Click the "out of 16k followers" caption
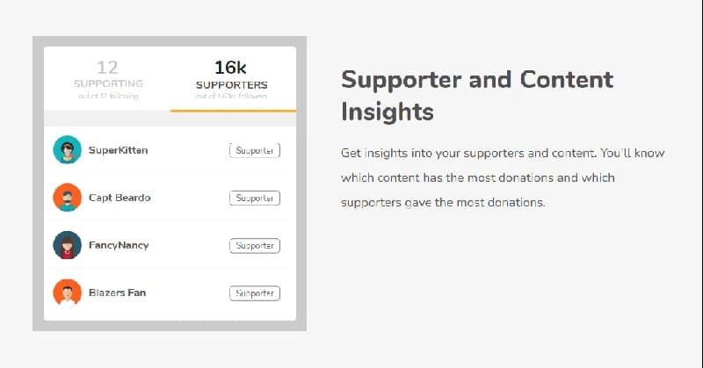703x368 pixels. tap(232, 97)
